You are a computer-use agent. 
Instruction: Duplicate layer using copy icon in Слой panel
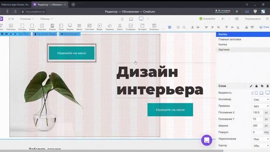tap(262, 86)
